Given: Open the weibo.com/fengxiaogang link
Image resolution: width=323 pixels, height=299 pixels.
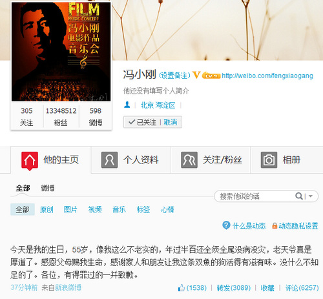Looking at the screenshot, I should [x=267, y=76].
